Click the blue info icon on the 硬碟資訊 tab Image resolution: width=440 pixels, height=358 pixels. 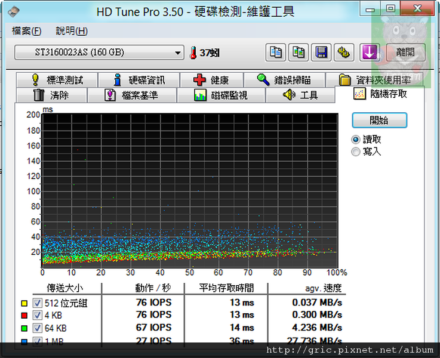pos(118,80)
